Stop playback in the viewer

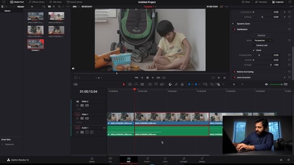pos(147,77)
